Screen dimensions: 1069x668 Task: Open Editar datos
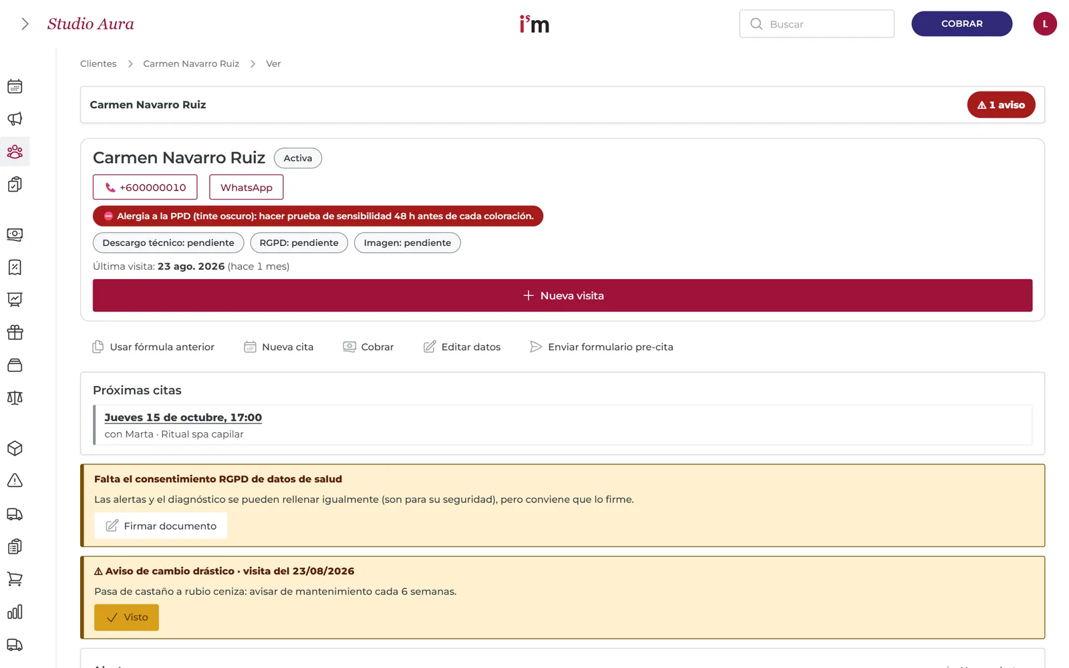462,347
